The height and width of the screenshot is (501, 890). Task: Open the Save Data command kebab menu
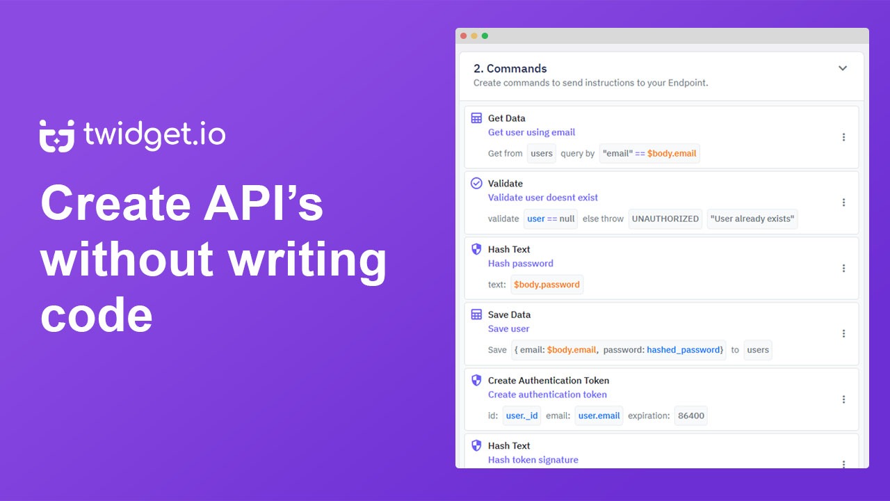(x=843, y=333)
